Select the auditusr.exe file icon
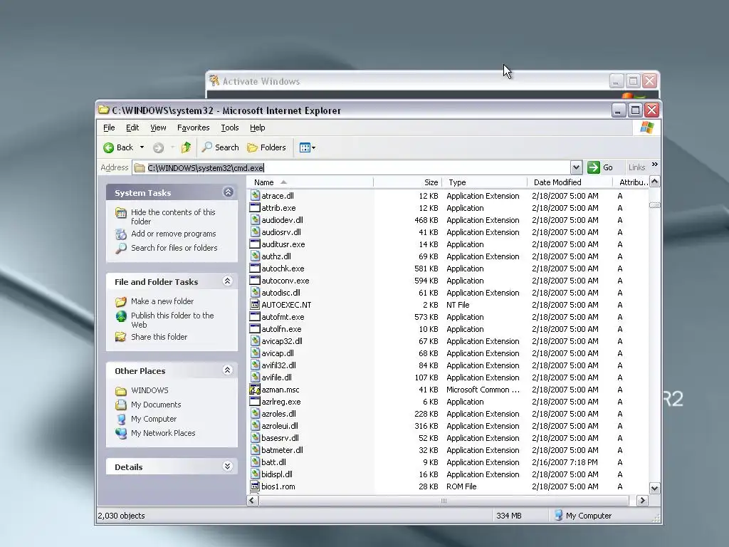This screenshot has height=547, width=729. [255, 244]
